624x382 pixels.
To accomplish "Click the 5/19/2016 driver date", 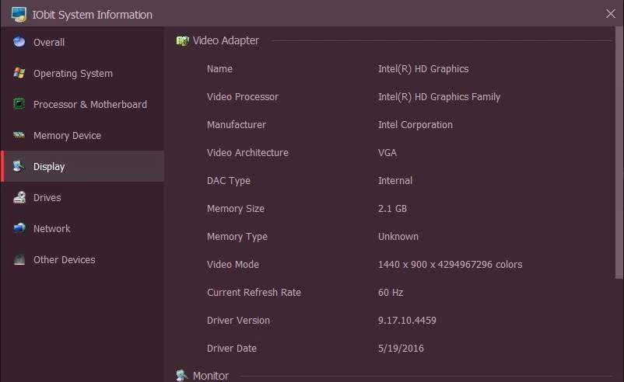I will click(401, 349).
